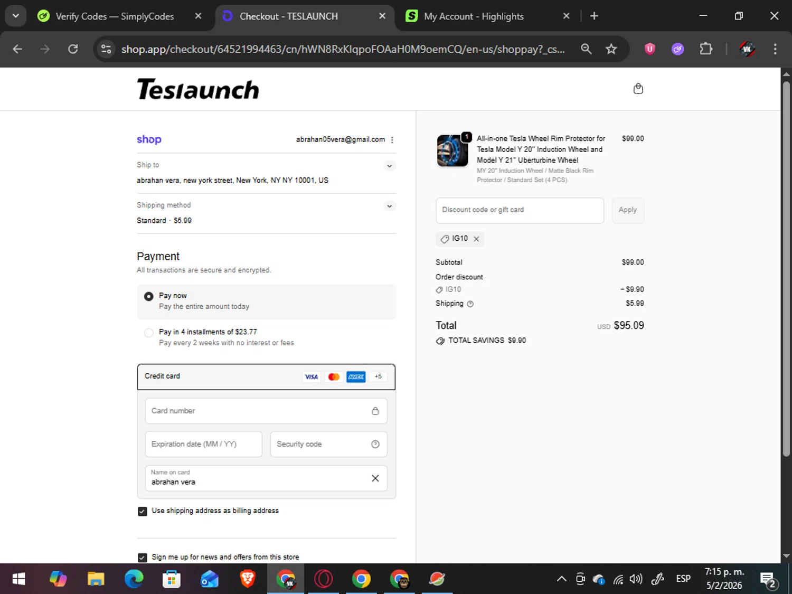792x594 pixels.
Task: Switch to the Checkout - TESLAUNCH tab
Action: 288,16
